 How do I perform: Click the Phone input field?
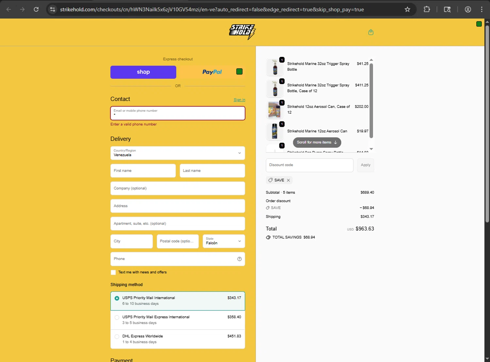point(178,259)
